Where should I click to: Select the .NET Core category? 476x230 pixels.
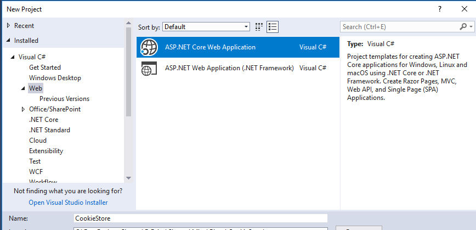pos(44,120)
